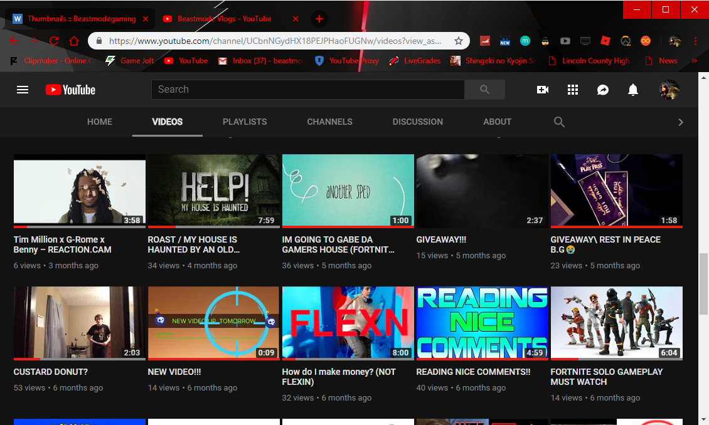
Task: Open the FLEXN video thumbnail
Action: 348,323
